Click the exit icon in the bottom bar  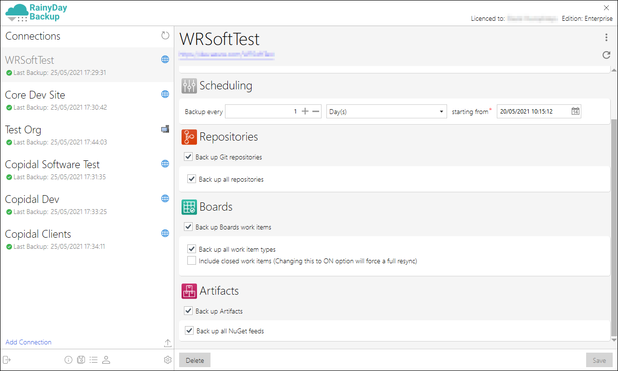(7, 360)
